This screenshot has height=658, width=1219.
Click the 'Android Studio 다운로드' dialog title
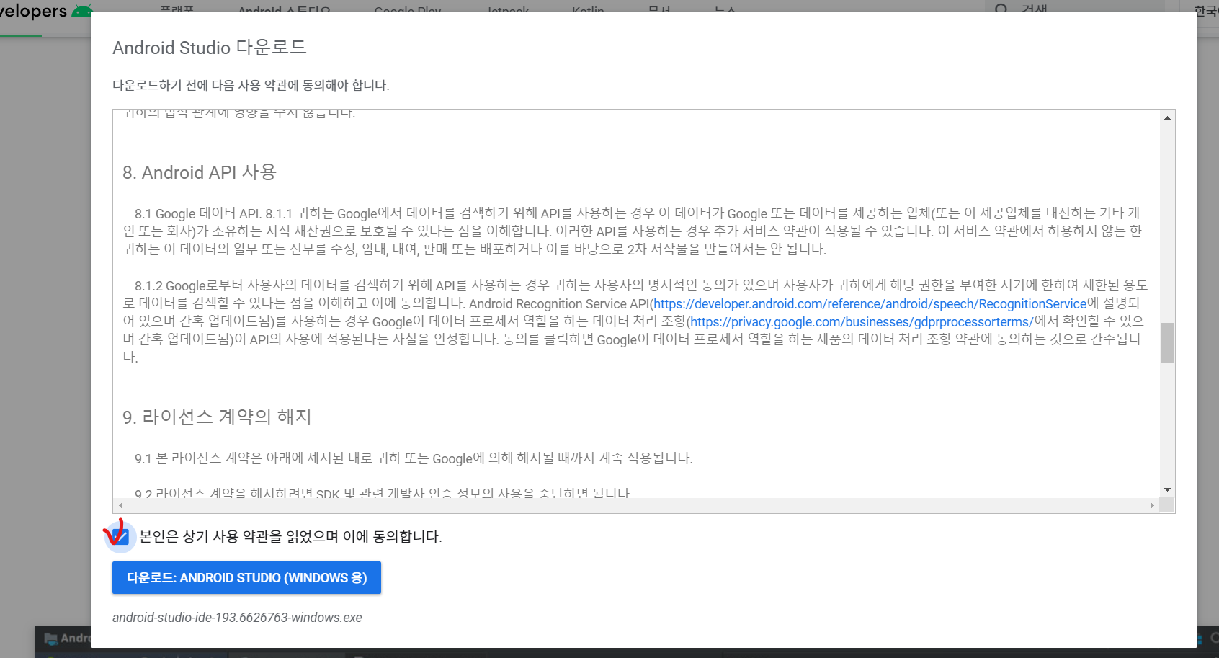click(210, 48)
